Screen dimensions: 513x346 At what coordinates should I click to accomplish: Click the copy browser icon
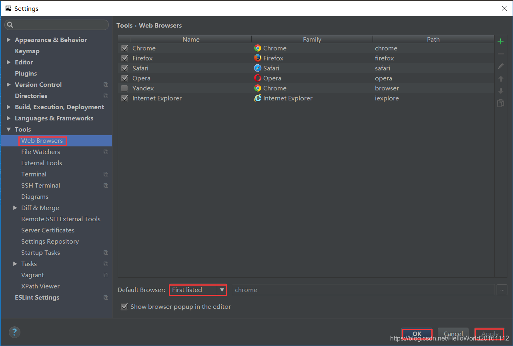click(500, 104)
